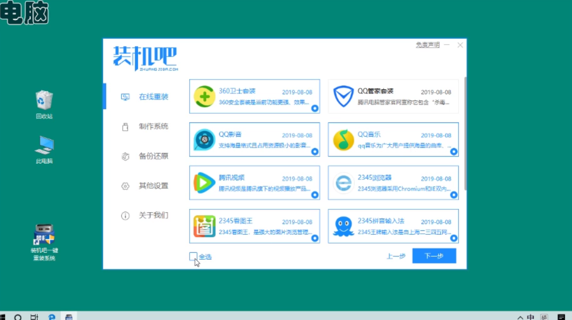572x320 pixels.
Task: Open the notification center icon
Action: coord(561,317)
